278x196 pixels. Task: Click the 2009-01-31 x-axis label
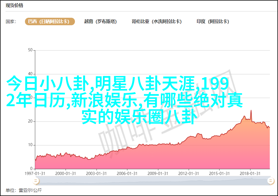tap(158, 174)
